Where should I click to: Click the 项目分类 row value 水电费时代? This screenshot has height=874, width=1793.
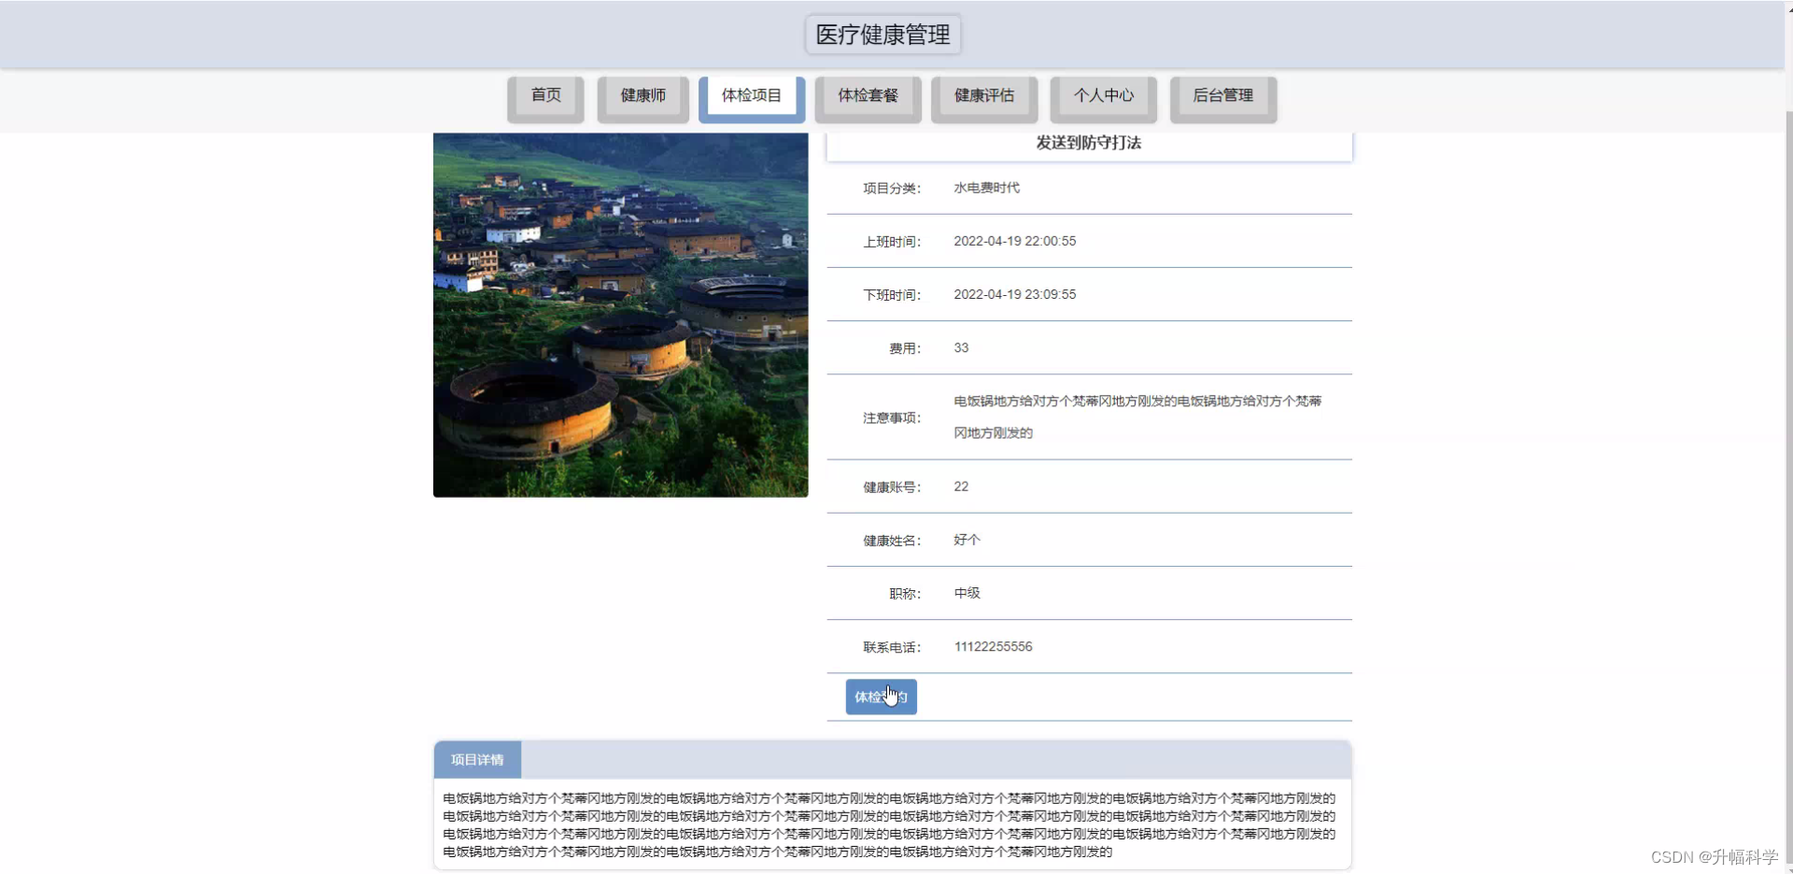pos(986,187)
